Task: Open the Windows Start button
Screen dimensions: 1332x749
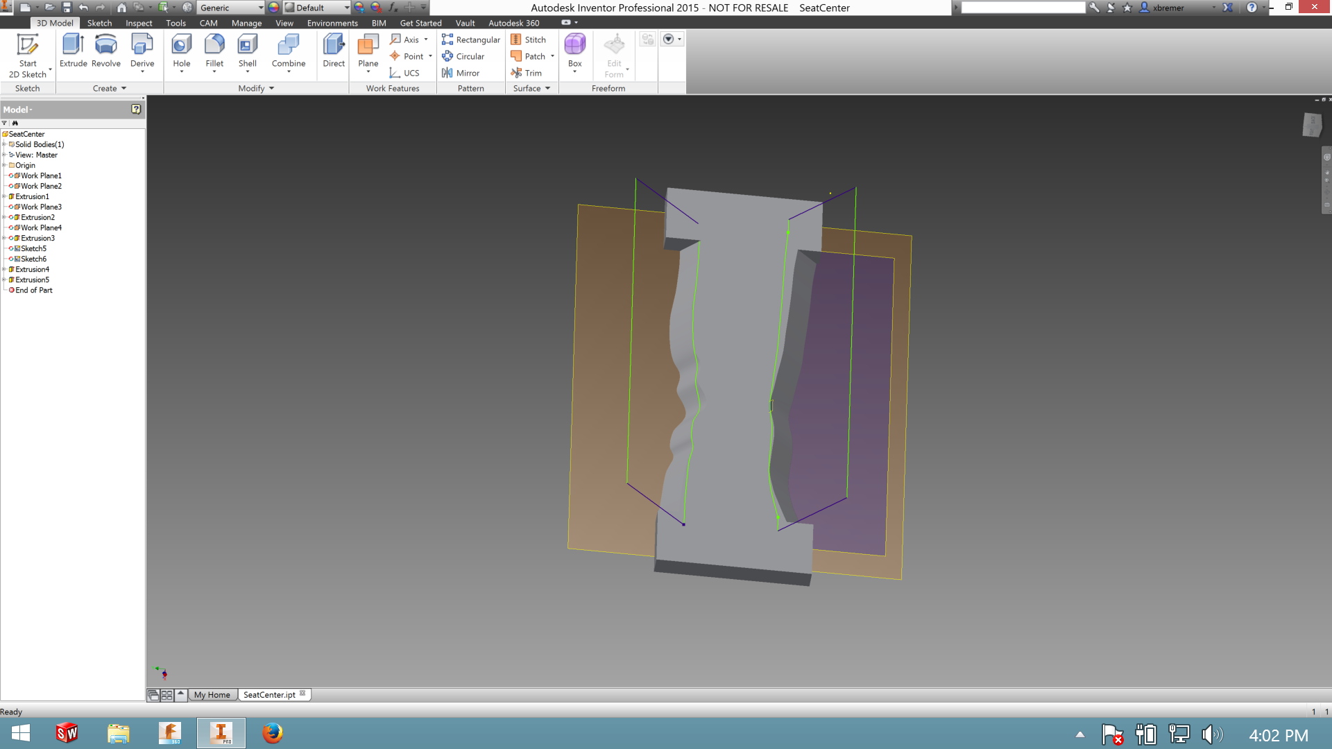Action: 21,733
